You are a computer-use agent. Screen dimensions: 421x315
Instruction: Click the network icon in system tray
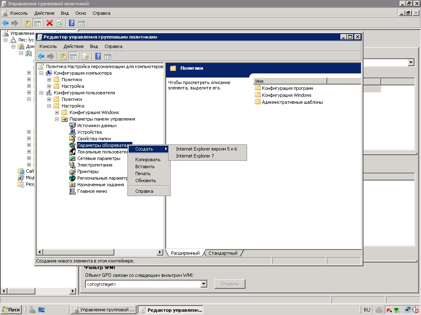tap(408, 310)
